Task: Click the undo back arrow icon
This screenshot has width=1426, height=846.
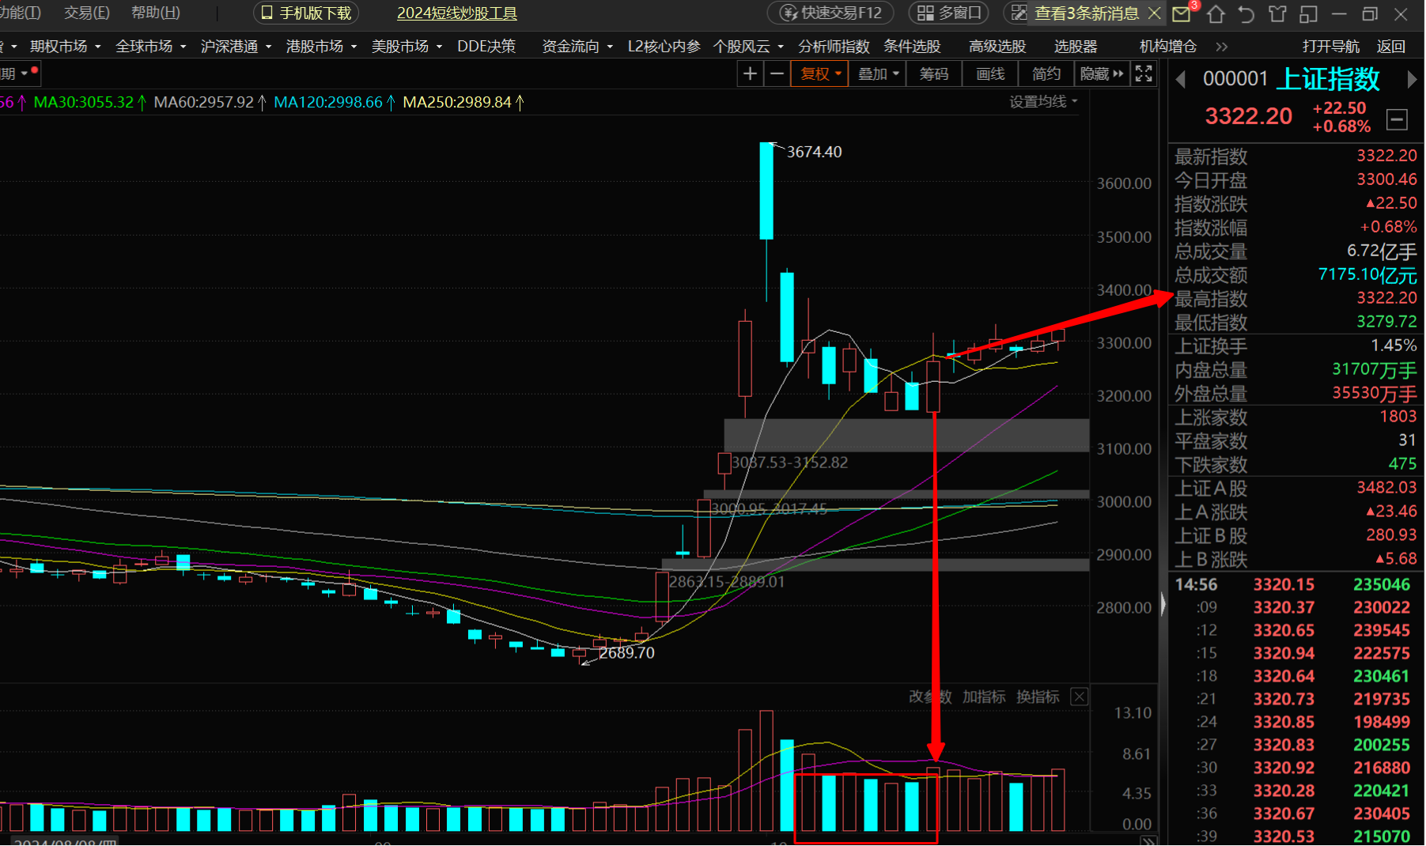Action: (1246, 13)
